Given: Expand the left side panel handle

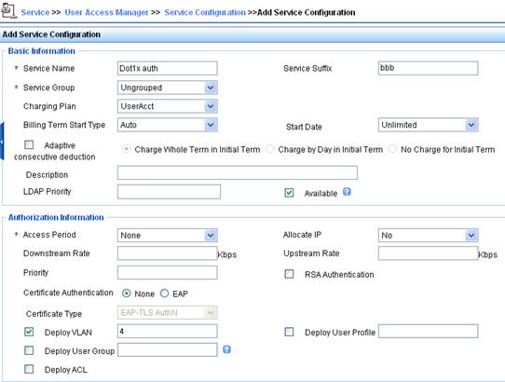Looking at the screenshot, I should pos(2,142).
